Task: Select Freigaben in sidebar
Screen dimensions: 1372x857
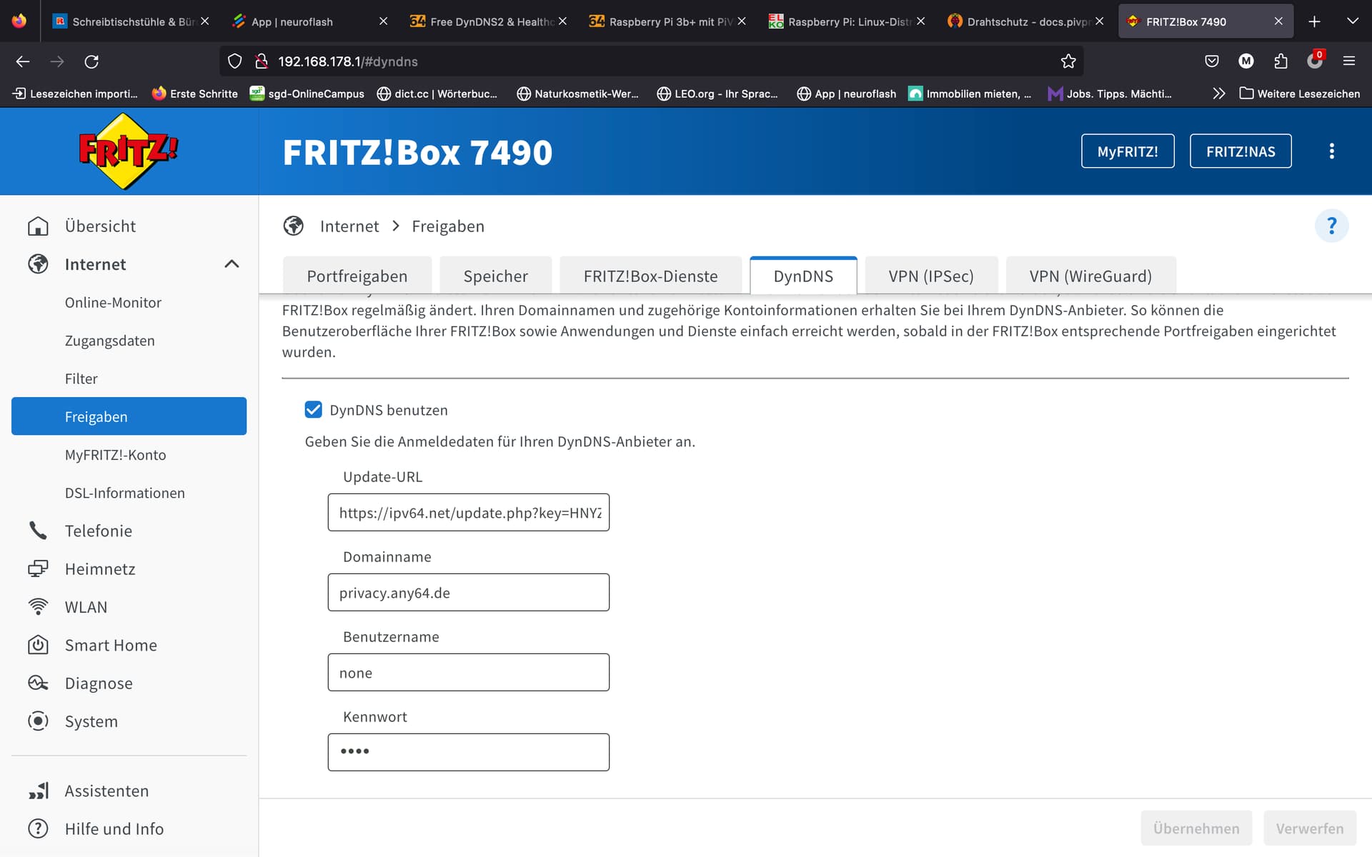Action: (129, 416)
